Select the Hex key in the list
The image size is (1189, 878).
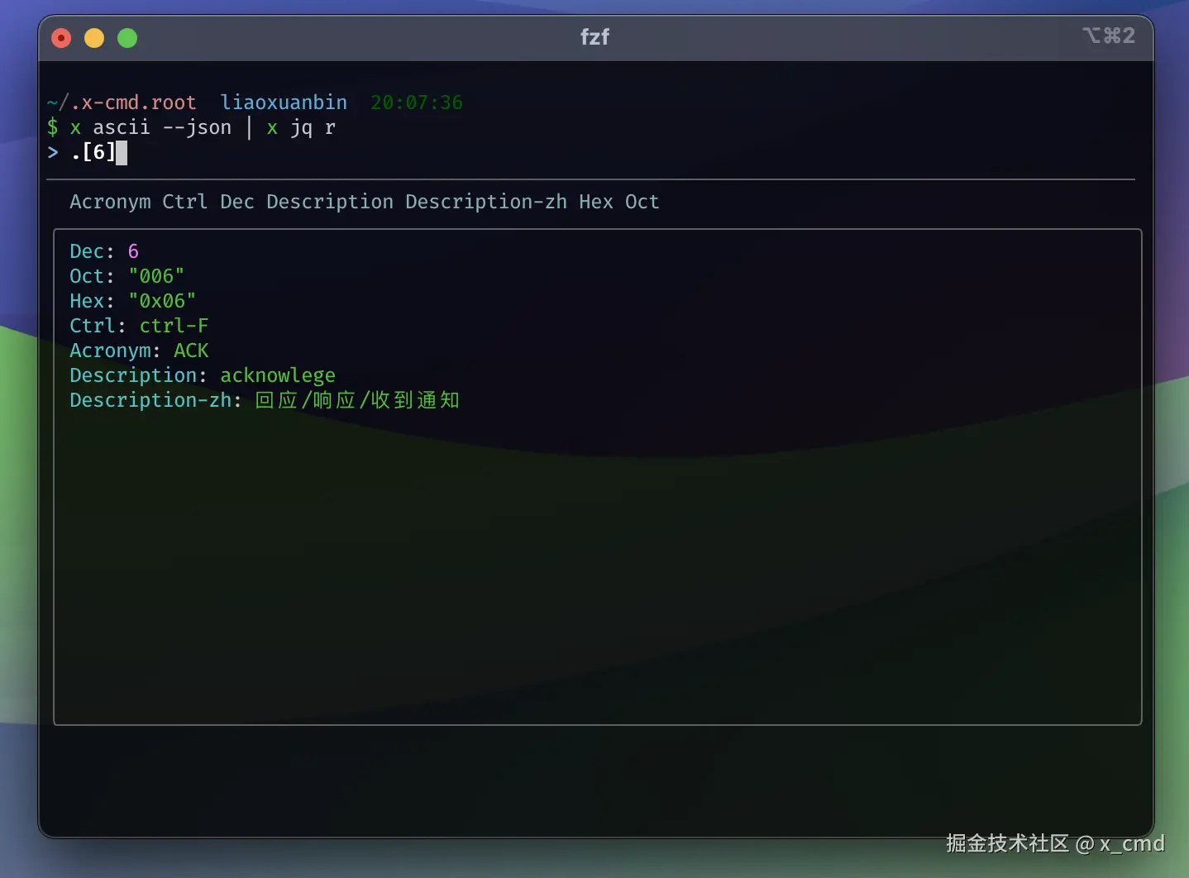coord(596,202)
